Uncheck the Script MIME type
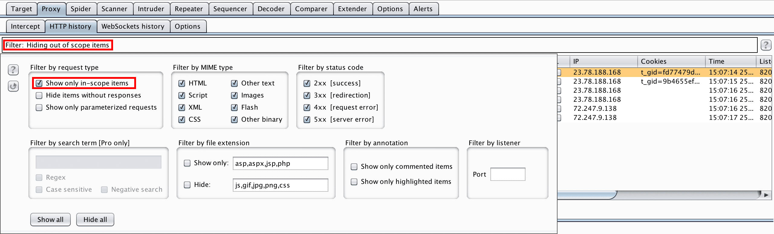Viewport: 774px width, 234px height. [x=182, y=95]
